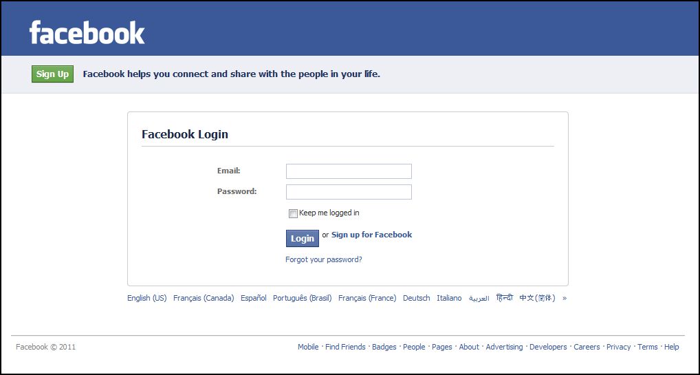Click the Facebook © 2011 text
The height and width of the screenshot is (375, 700).
pyautogui.click(x=45, y=347)
